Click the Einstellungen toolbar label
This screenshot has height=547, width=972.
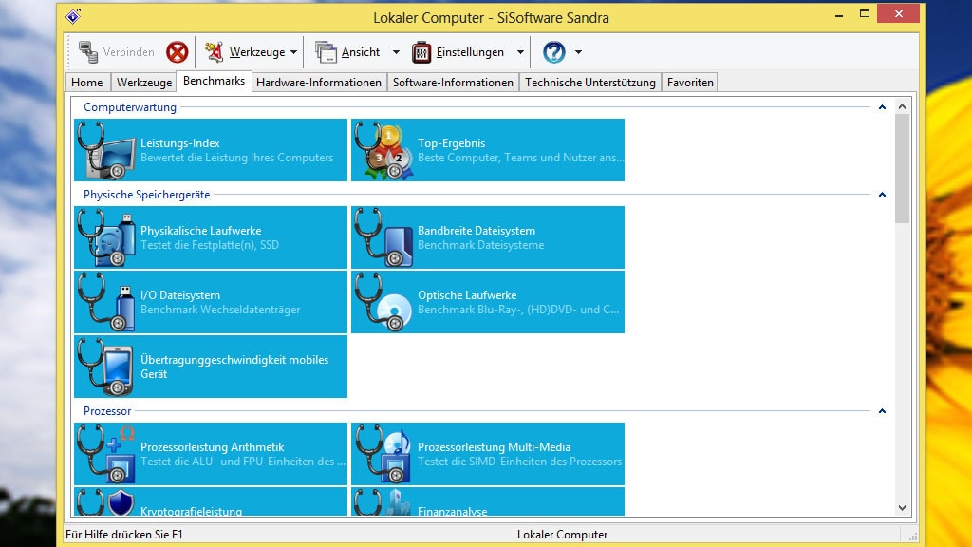(470, 52)
